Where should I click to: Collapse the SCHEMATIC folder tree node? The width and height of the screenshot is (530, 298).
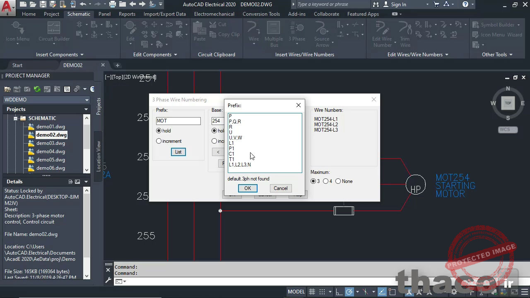coord(16,118)
